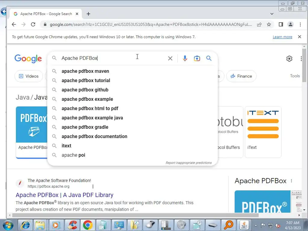Screen dimensions: 308x231
Task: Open Chrome three-dot menu
Action: pos(300,24)
